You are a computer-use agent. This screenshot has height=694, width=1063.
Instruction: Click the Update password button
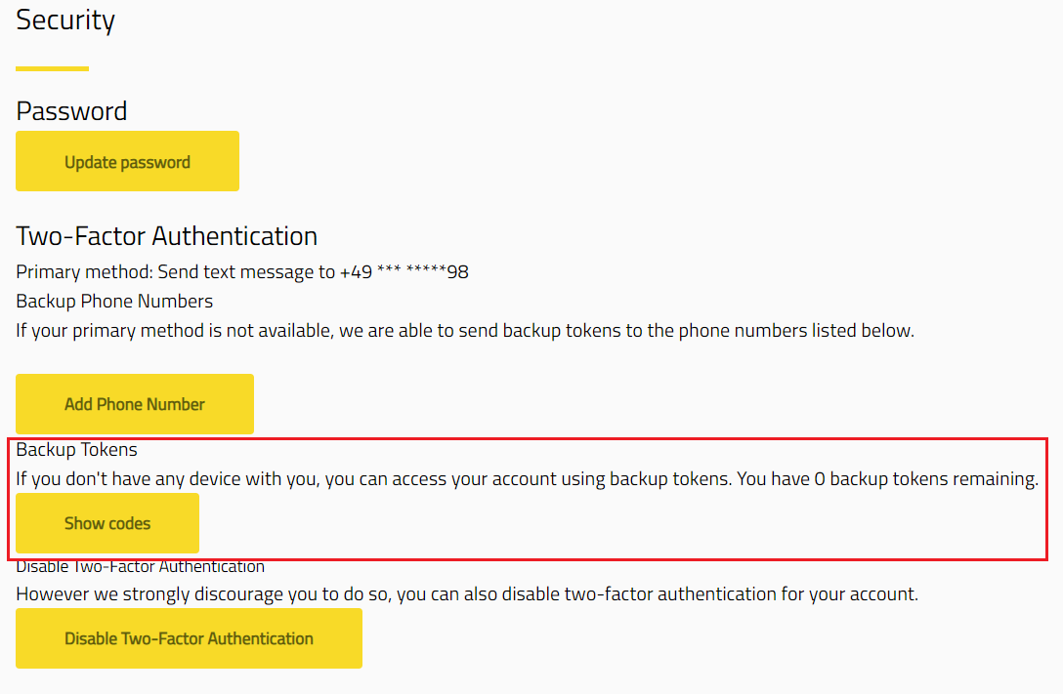pyautogui.click(x=127, y=162)
